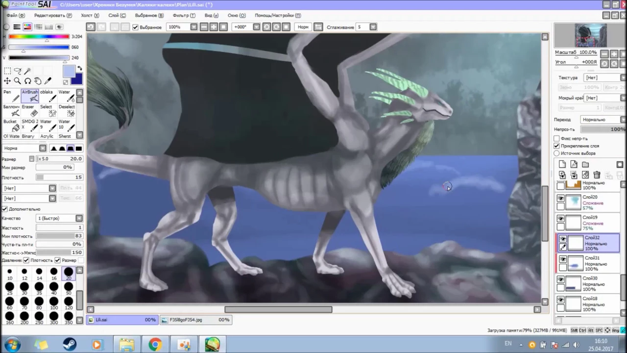Enable Фикс непр-ть checkbox
The height and width of the screenshot is (353, 627).
pyautogui.click(x=556, y=139)
